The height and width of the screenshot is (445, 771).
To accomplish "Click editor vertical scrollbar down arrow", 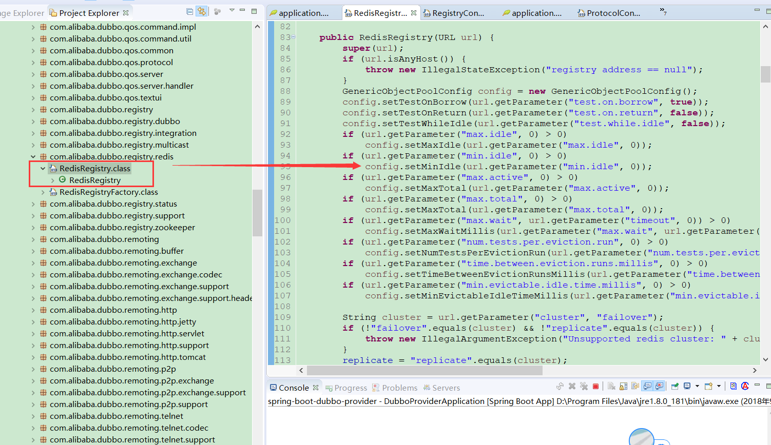I will tap(766, 359).
